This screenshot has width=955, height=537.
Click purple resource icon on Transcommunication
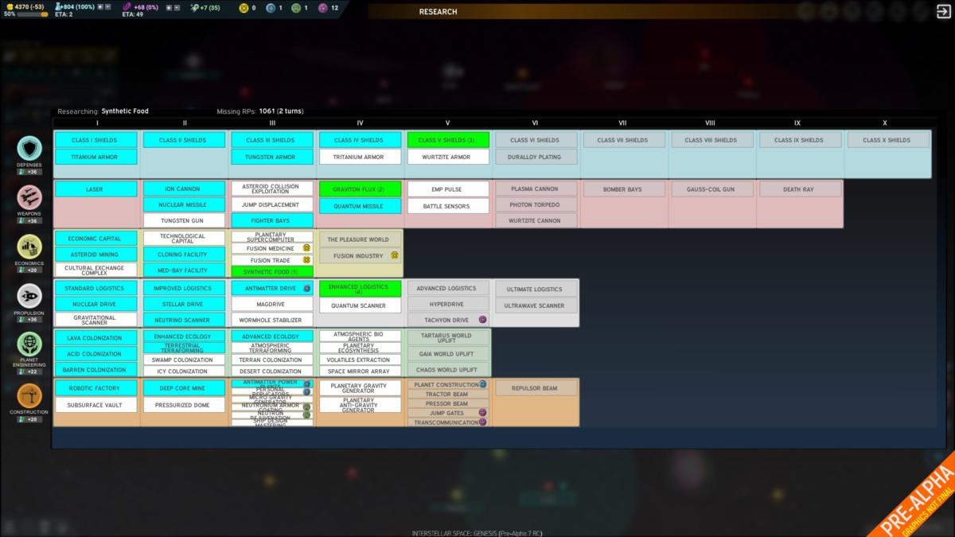tap(482, 422)
